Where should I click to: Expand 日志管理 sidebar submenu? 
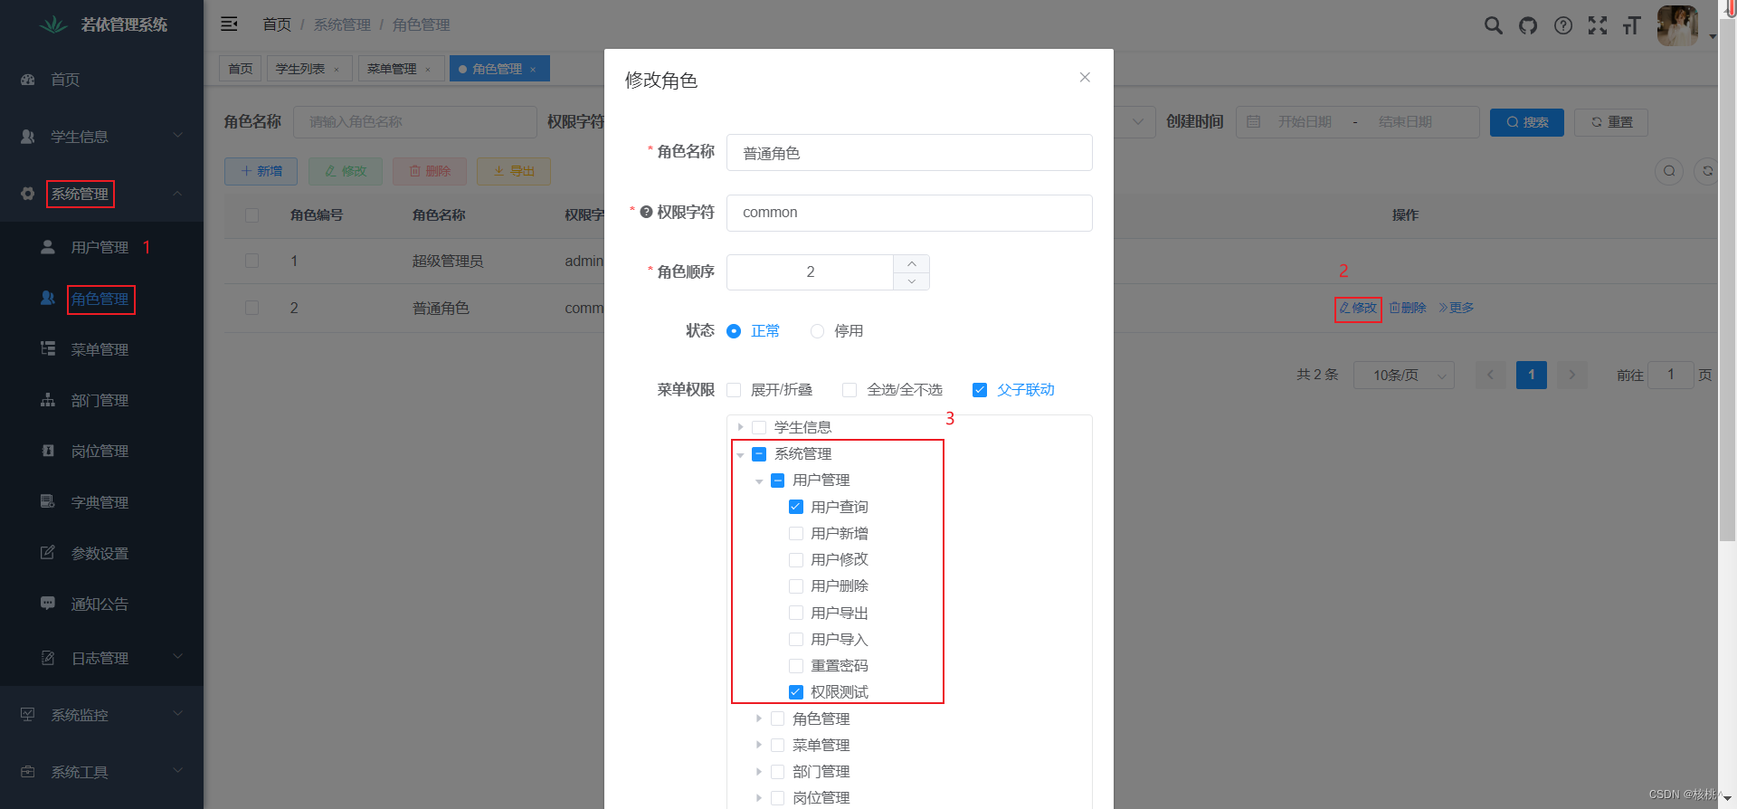pyautogui.click(x=101, y=658)
